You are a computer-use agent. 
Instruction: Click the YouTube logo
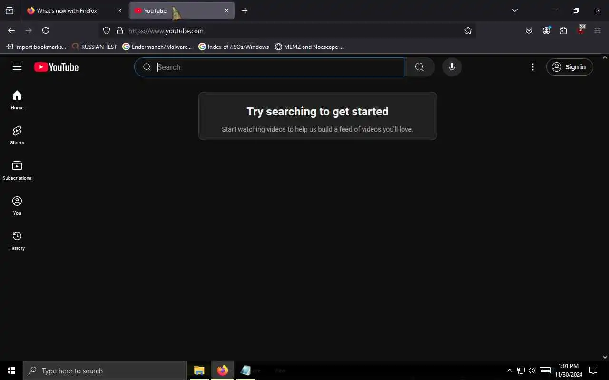click(56, 67)
